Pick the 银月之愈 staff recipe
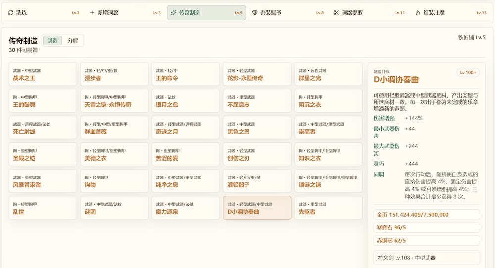This screenshot has height=268, width=495. (x=186, y=101)
